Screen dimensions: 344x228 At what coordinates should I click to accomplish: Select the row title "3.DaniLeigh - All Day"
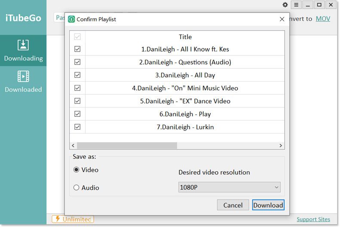185,75
